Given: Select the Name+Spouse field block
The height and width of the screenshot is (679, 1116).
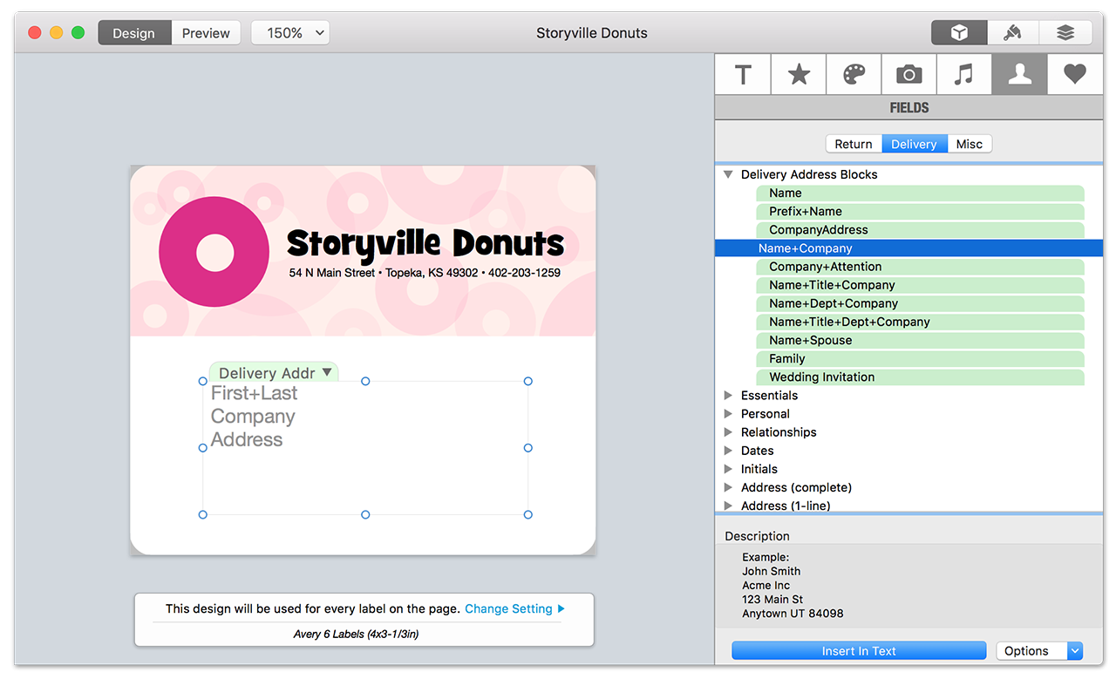Looking at the screenshot, I should tap(920, 340).
